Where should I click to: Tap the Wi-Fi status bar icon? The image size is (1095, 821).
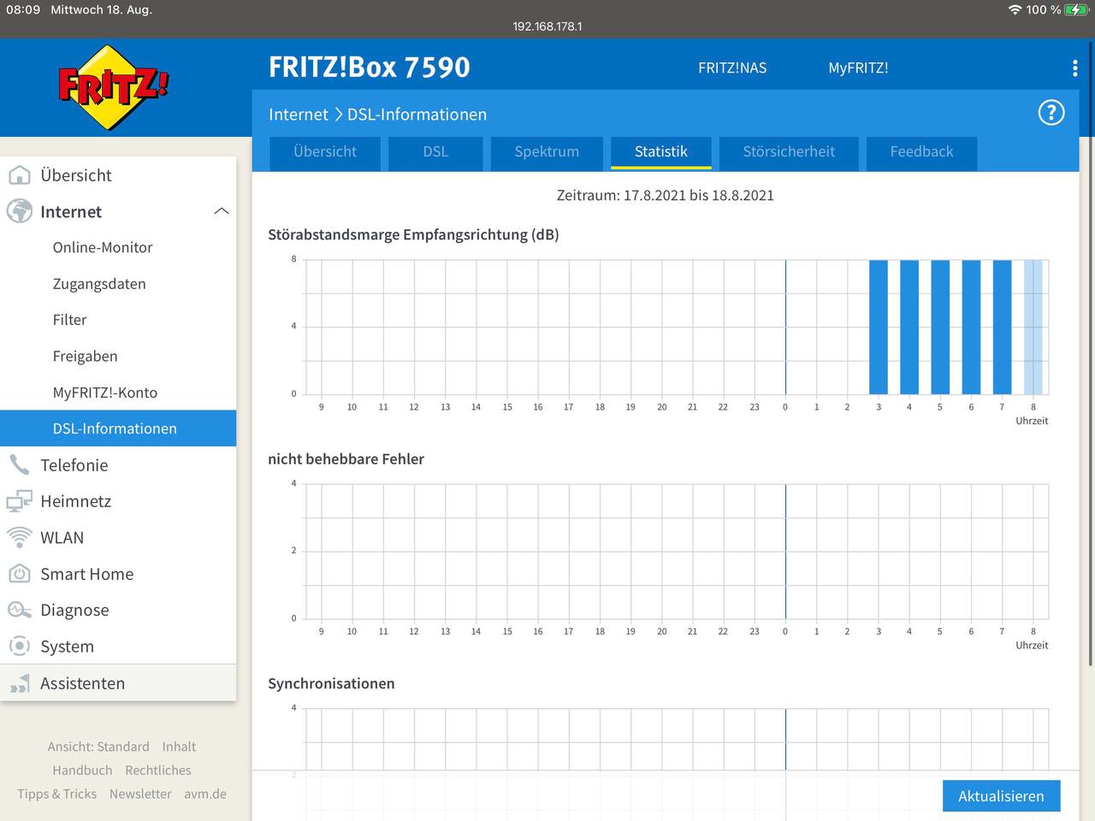tap(1015, 9)
